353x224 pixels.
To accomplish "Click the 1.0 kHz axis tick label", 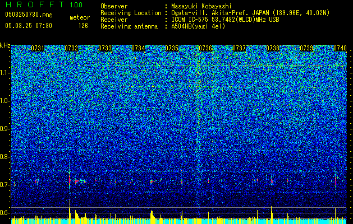I will pos(5,101).
